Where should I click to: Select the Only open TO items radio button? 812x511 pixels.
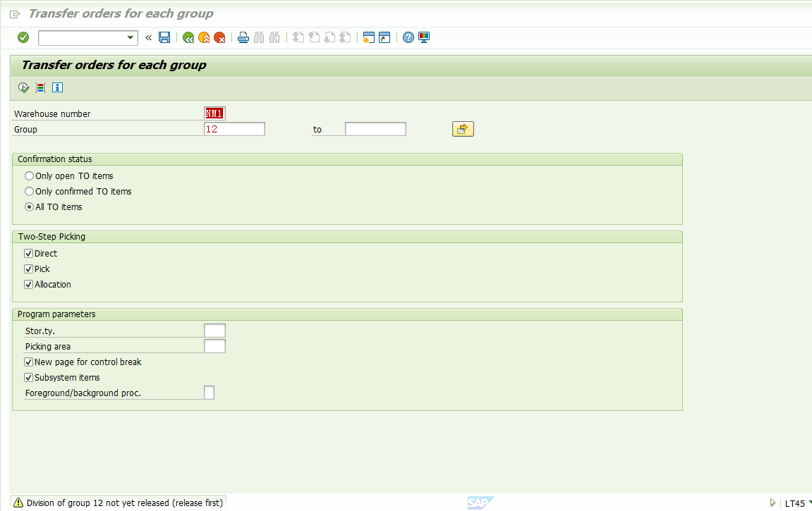coord(30,176)
